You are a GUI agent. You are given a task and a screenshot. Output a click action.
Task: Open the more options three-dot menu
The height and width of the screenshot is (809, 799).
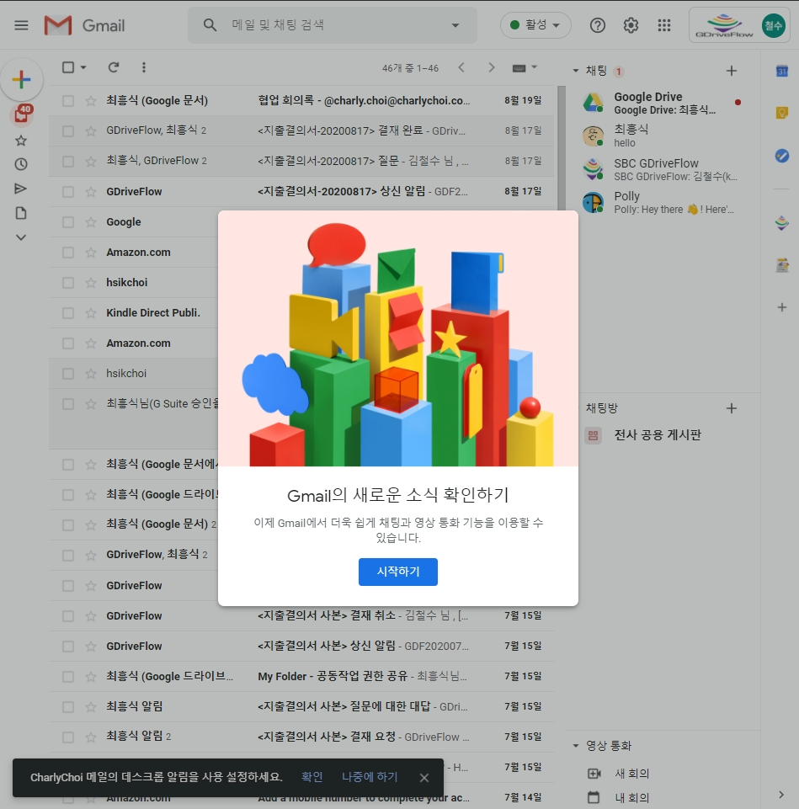click(144, 67)
